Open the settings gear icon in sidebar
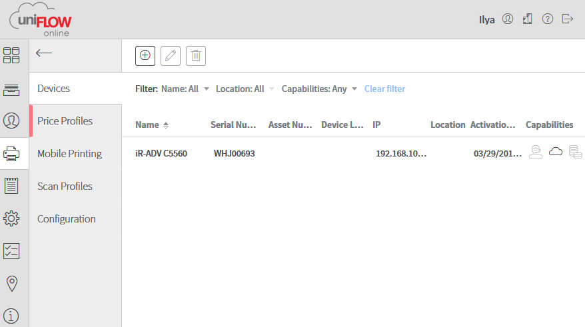The width and height of the screenshot is (585, 327). 11,218
